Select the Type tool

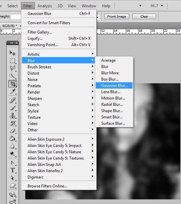13,170
